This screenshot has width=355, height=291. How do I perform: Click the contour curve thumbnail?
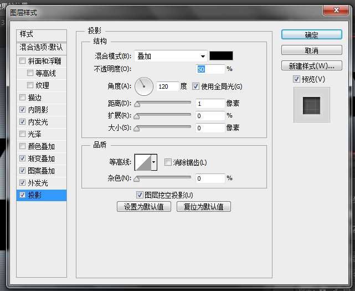click(143, 162)
